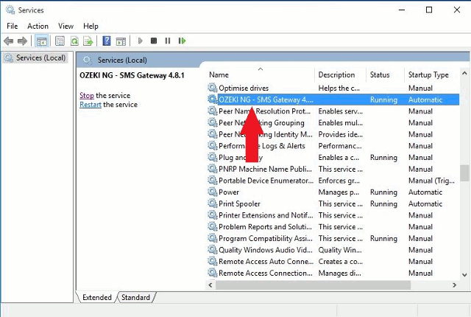
Task: Click the Export List toolbar icon
Action: [88, 41]
